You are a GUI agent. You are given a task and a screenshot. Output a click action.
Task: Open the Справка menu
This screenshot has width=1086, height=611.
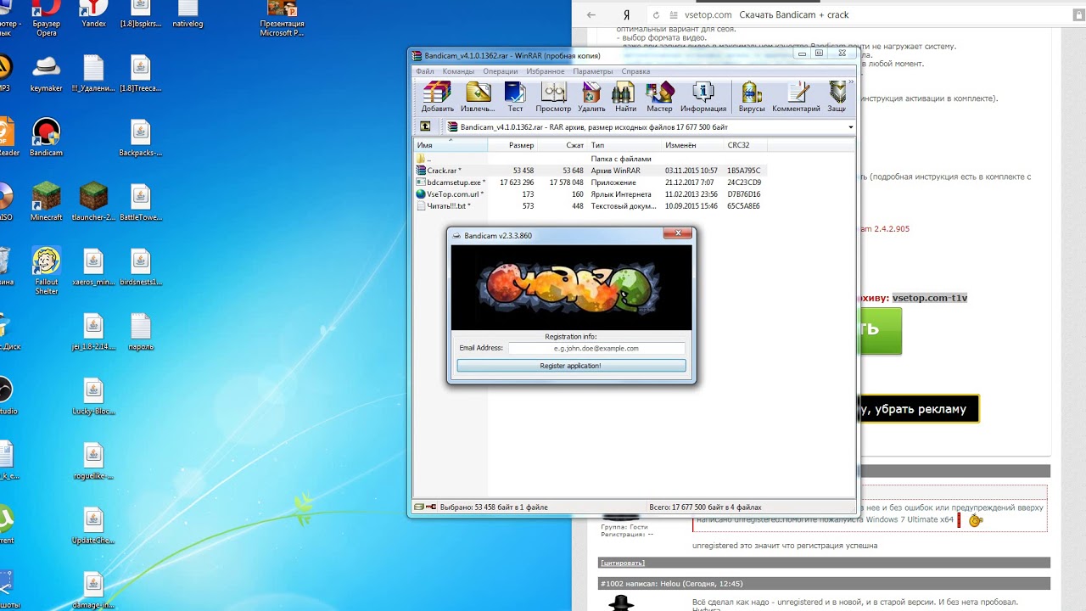635,71
